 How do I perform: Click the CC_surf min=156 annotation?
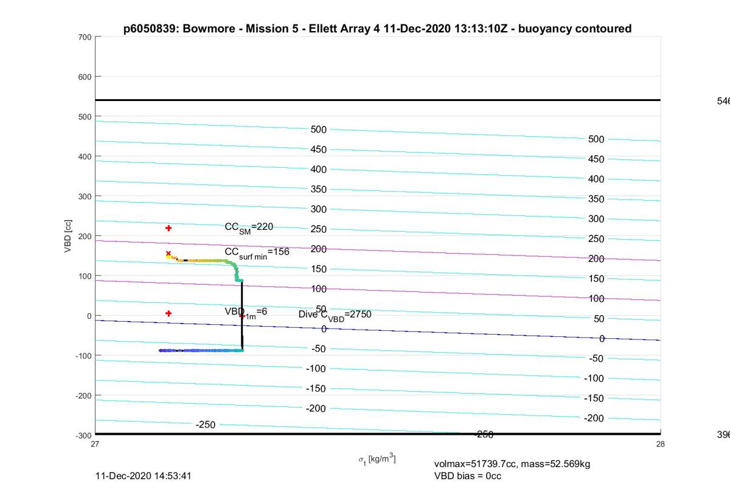(x=257, y=252)
